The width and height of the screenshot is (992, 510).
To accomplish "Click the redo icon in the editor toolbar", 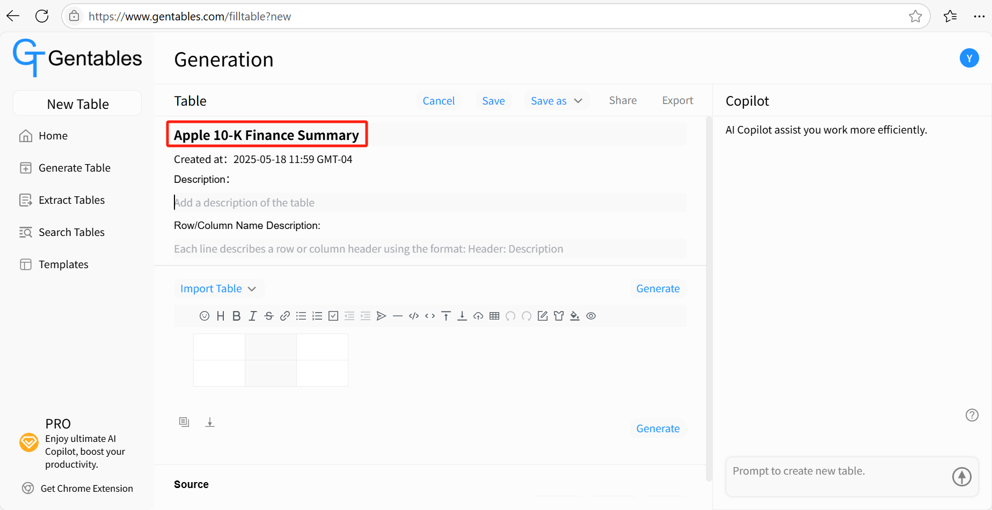I will coord(527,316).
